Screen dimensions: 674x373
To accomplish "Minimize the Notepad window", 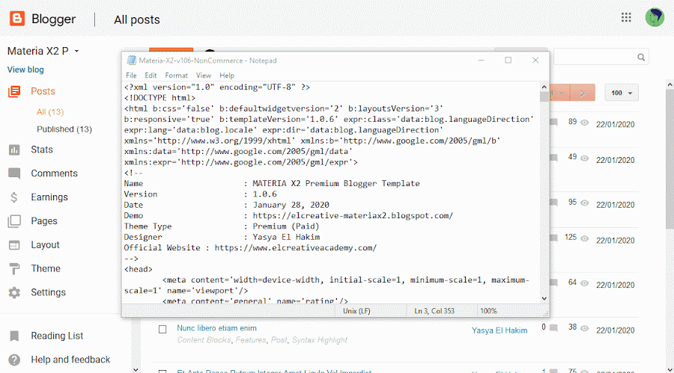I will click(482, 61).
